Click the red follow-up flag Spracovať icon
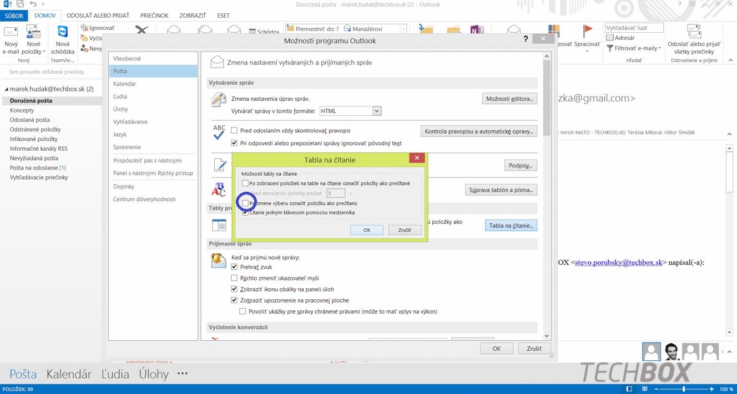Screen dimensions: 737x394 point(588,31)
